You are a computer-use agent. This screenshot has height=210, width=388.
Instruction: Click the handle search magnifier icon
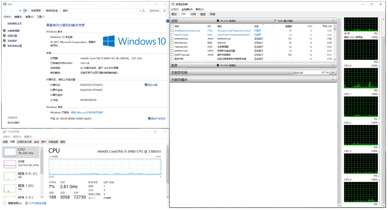[323, 73]
